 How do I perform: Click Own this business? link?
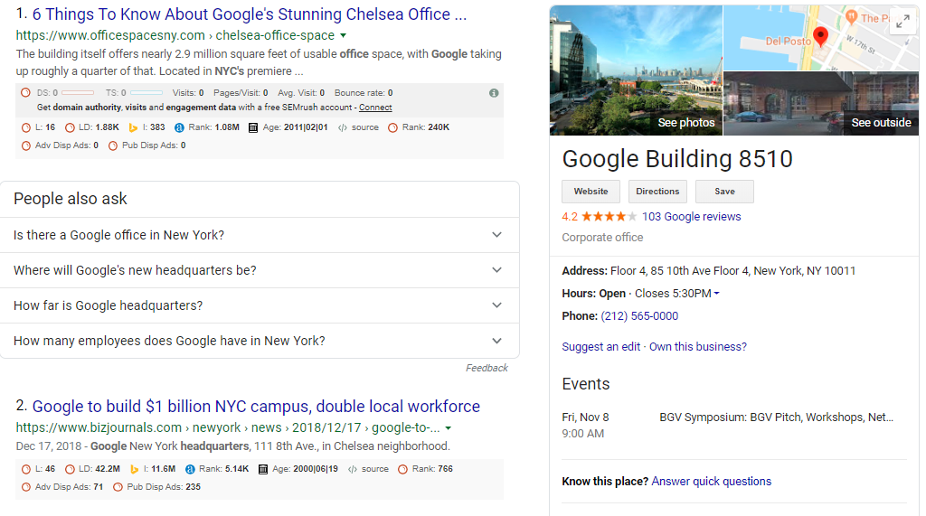[697, 346]
